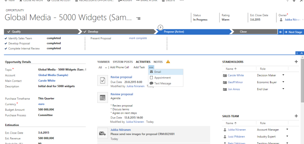Click the user icon beside Jussi Pitkänen
The width and height of the screenshot is (304, 144).
[225, 137]
